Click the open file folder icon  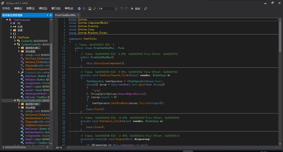pyautogui.click(x=90, y=8)
